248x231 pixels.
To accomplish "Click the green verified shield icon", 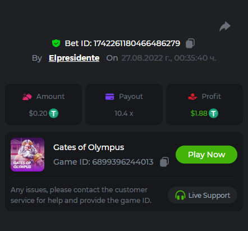I will (x=56, y=43).
